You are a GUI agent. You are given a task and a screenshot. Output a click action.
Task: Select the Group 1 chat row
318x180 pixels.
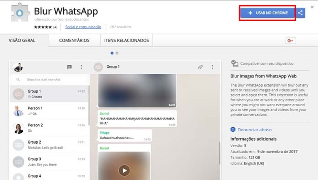49,94
